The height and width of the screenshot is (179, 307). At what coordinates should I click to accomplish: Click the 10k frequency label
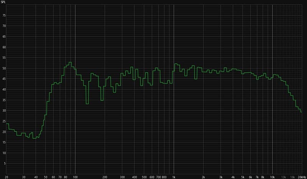272,177
